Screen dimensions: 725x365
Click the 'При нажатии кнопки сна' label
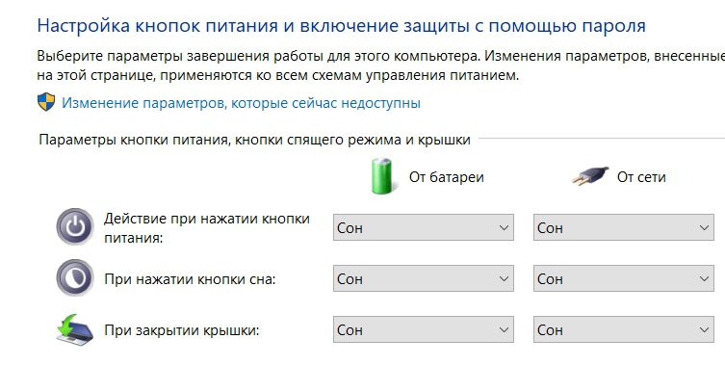(190, 279)
